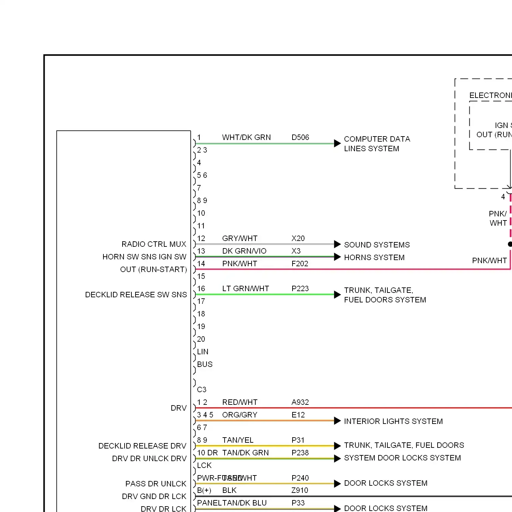The height and width of the screenshot is (512, 512).
Task: Click the WHT/DK GRN wire color label
Action: point(246,137)
